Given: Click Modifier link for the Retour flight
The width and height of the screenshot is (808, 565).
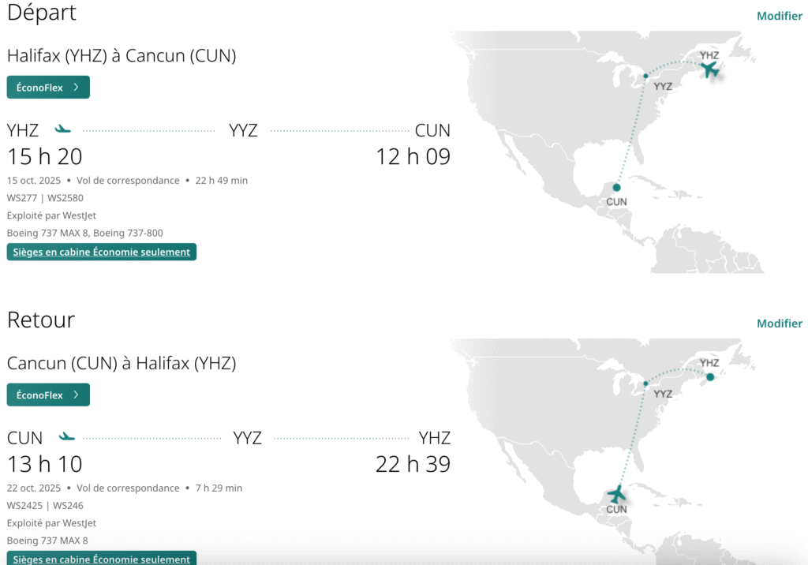Looking at the screenshot, I should coord(779,324).
